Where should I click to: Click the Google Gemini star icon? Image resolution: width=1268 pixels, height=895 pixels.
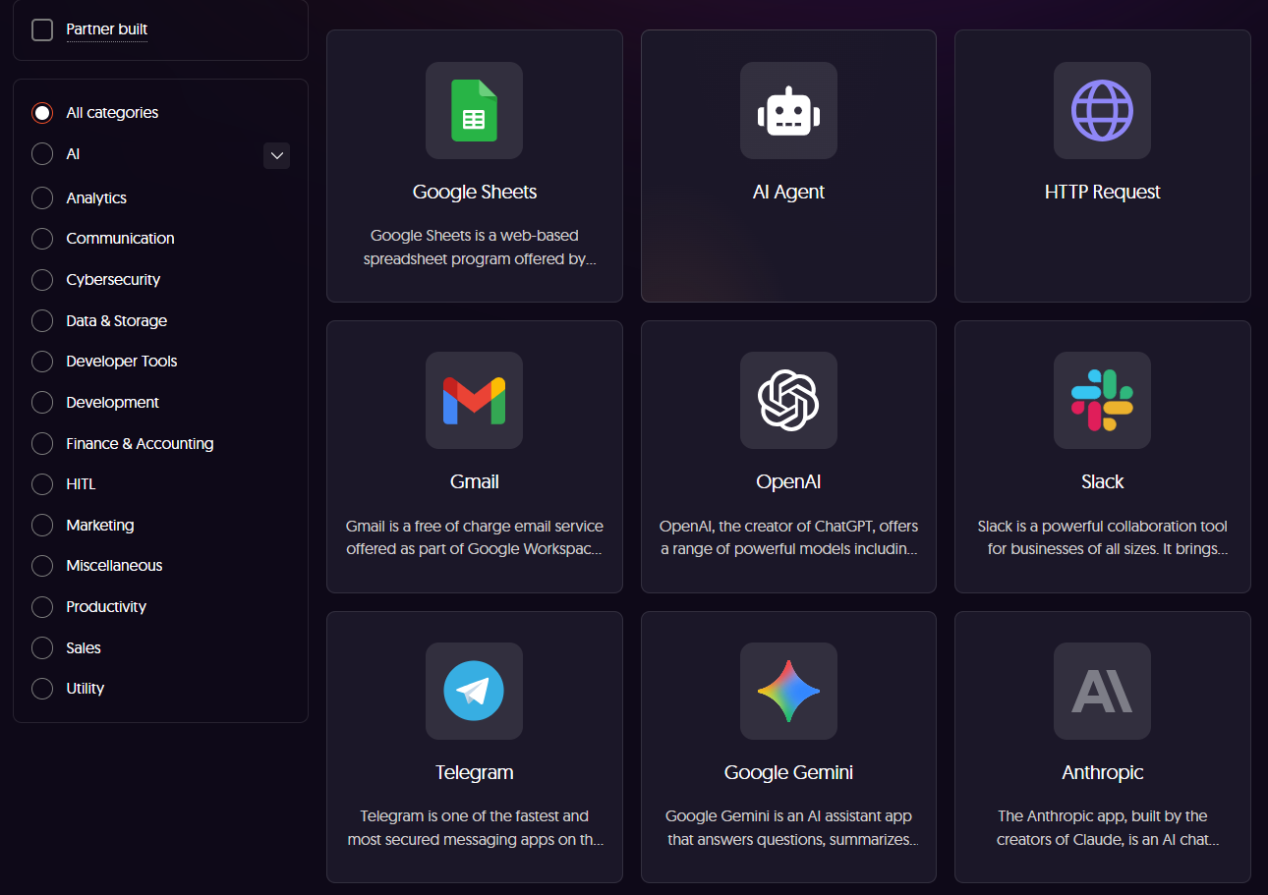(x=788, y=691)
